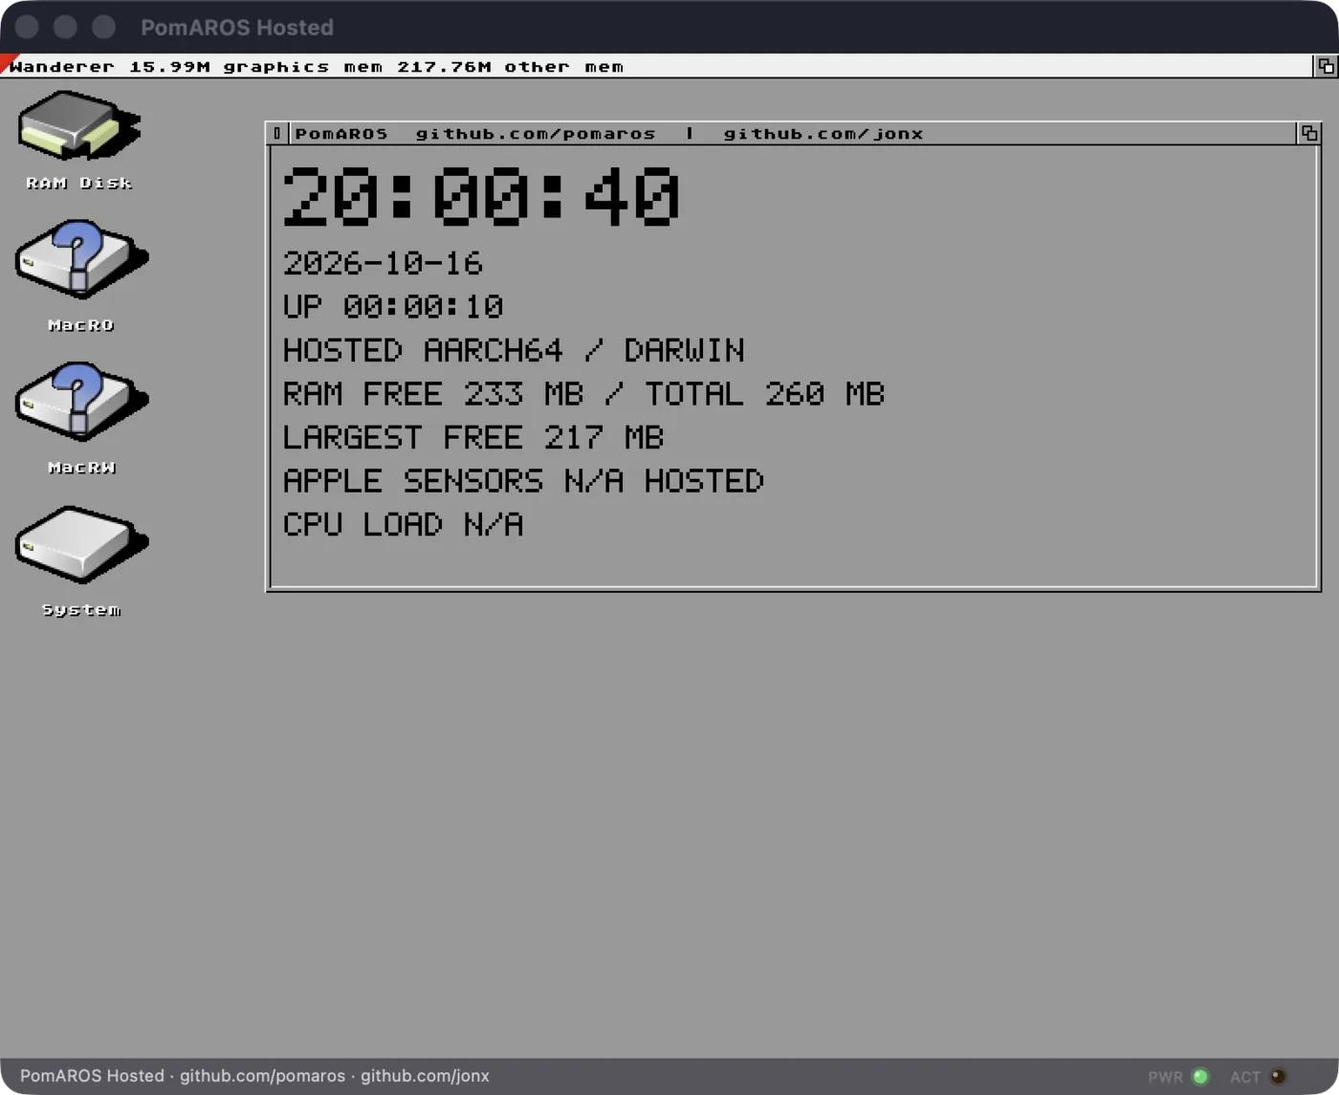The width and height of the screenshot is (1339, 1095).
Task: Select the System drive icon
Action: pyautogui.click(x=81, y=544)
